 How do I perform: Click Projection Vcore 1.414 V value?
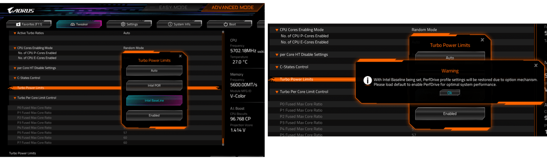click(x=238, y=130)
